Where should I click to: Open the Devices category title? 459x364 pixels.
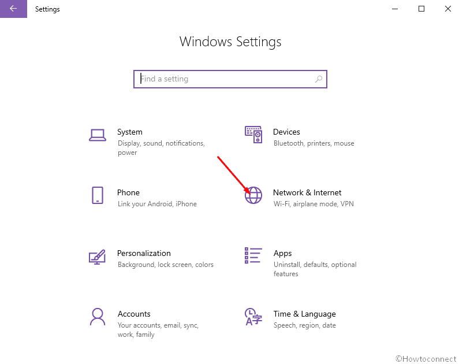tap(286, 132)
